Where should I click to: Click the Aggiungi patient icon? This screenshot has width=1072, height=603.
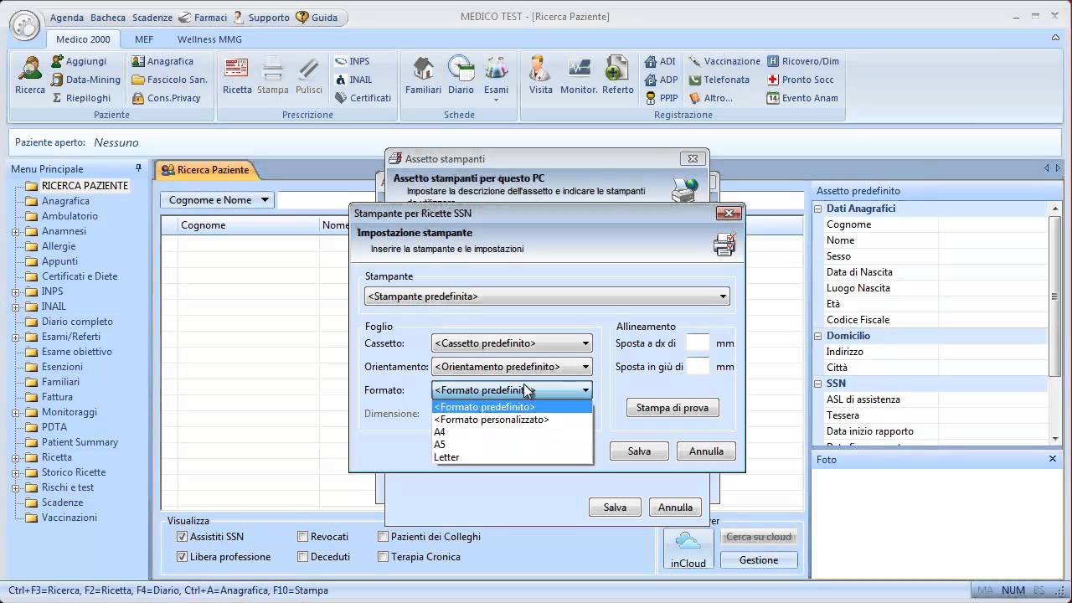tap(58, 61)
